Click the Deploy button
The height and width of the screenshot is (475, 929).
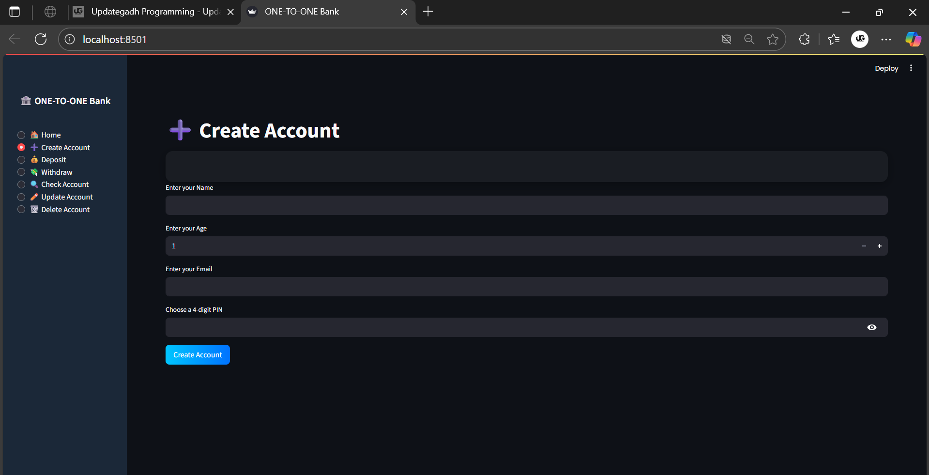coord(886,68)
